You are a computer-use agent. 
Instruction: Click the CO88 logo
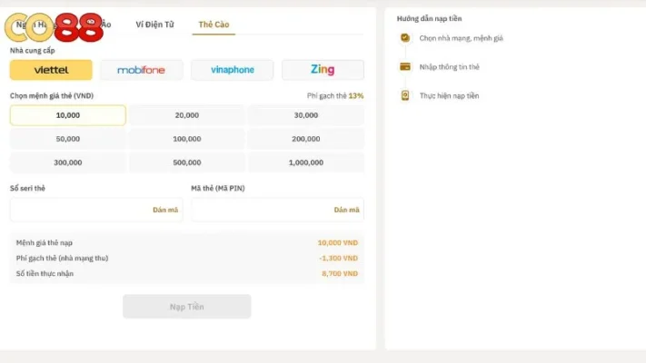53,26
